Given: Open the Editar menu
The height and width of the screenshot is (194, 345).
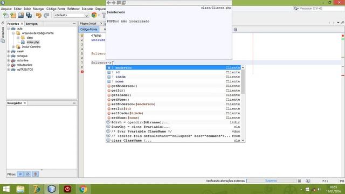Looking at the screenshot, I should pyautogui.click(x=18, y=9).
